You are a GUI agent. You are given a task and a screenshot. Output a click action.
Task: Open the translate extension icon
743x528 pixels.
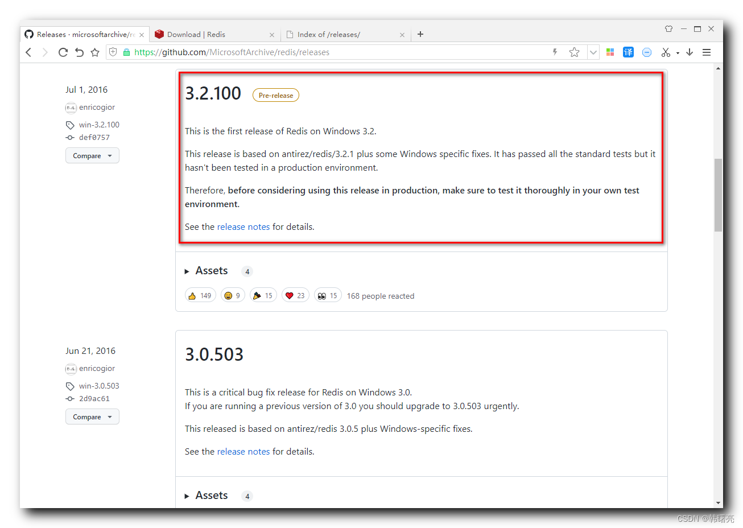[x=628, y=52]
